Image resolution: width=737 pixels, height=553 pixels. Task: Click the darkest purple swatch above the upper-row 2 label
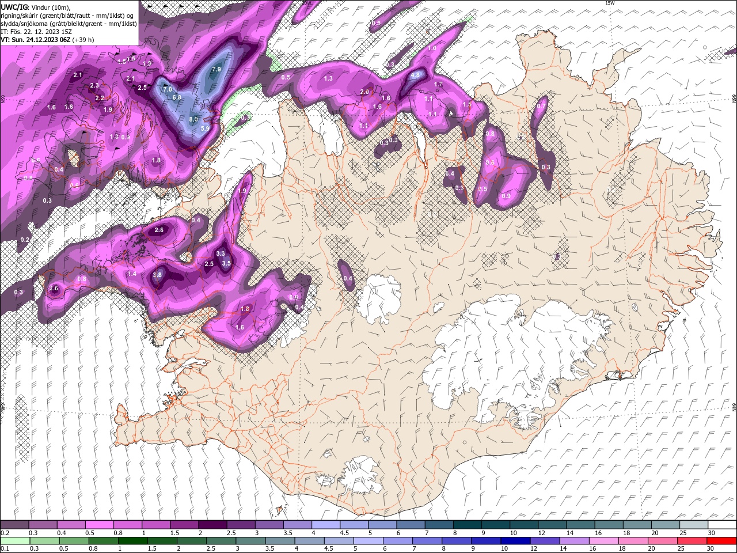point(212,525)
